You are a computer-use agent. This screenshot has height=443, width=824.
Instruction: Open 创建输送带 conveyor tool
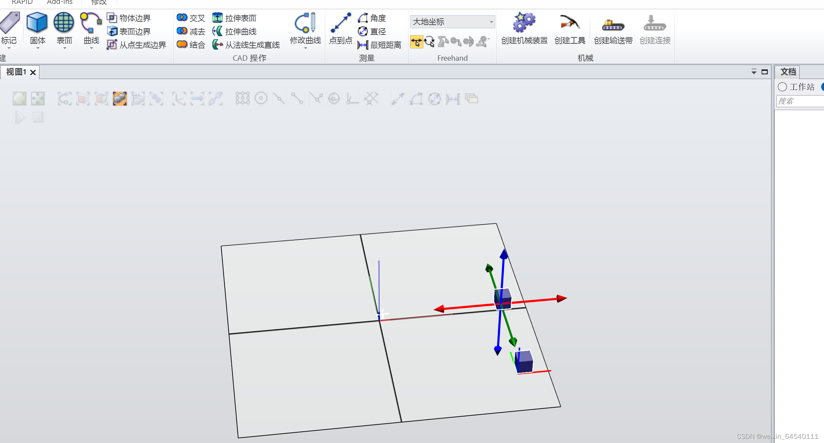[x=613, y=25]
